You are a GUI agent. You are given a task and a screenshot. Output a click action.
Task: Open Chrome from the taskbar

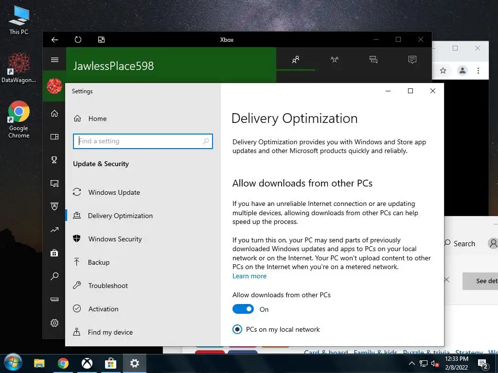pyautogui.click(x=63, y=363)
